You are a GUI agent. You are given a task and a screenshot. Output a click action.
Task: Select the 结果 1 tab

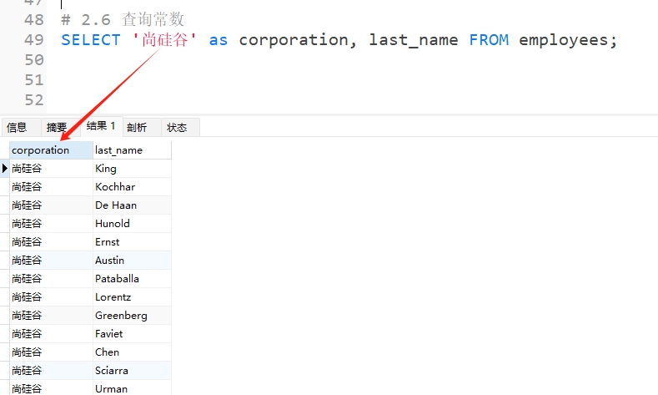[101, 126]
